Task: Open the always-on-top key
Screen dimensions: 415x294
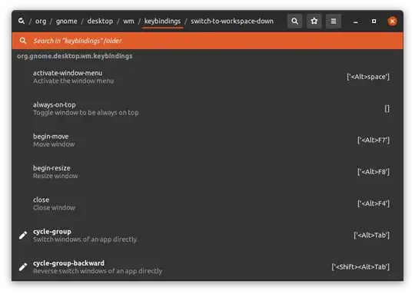Action: (207, 108)
